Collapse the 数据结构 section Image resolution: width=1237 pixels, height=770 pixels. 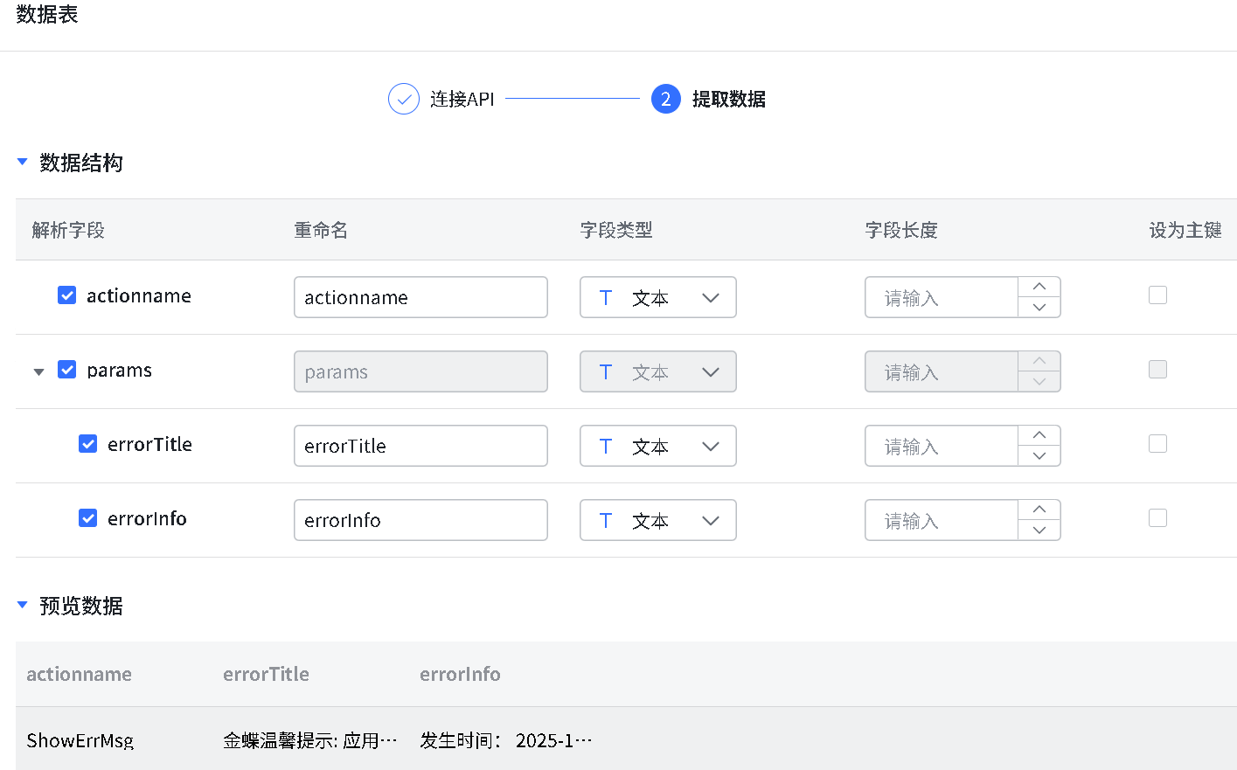tap(23, 162)
